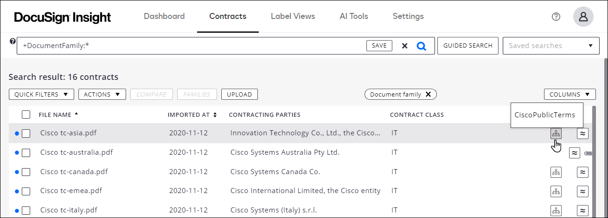The width and height of the screenshot is (608, 218).
Task: Go to the AI Tools tab
Action: [353, 17]
